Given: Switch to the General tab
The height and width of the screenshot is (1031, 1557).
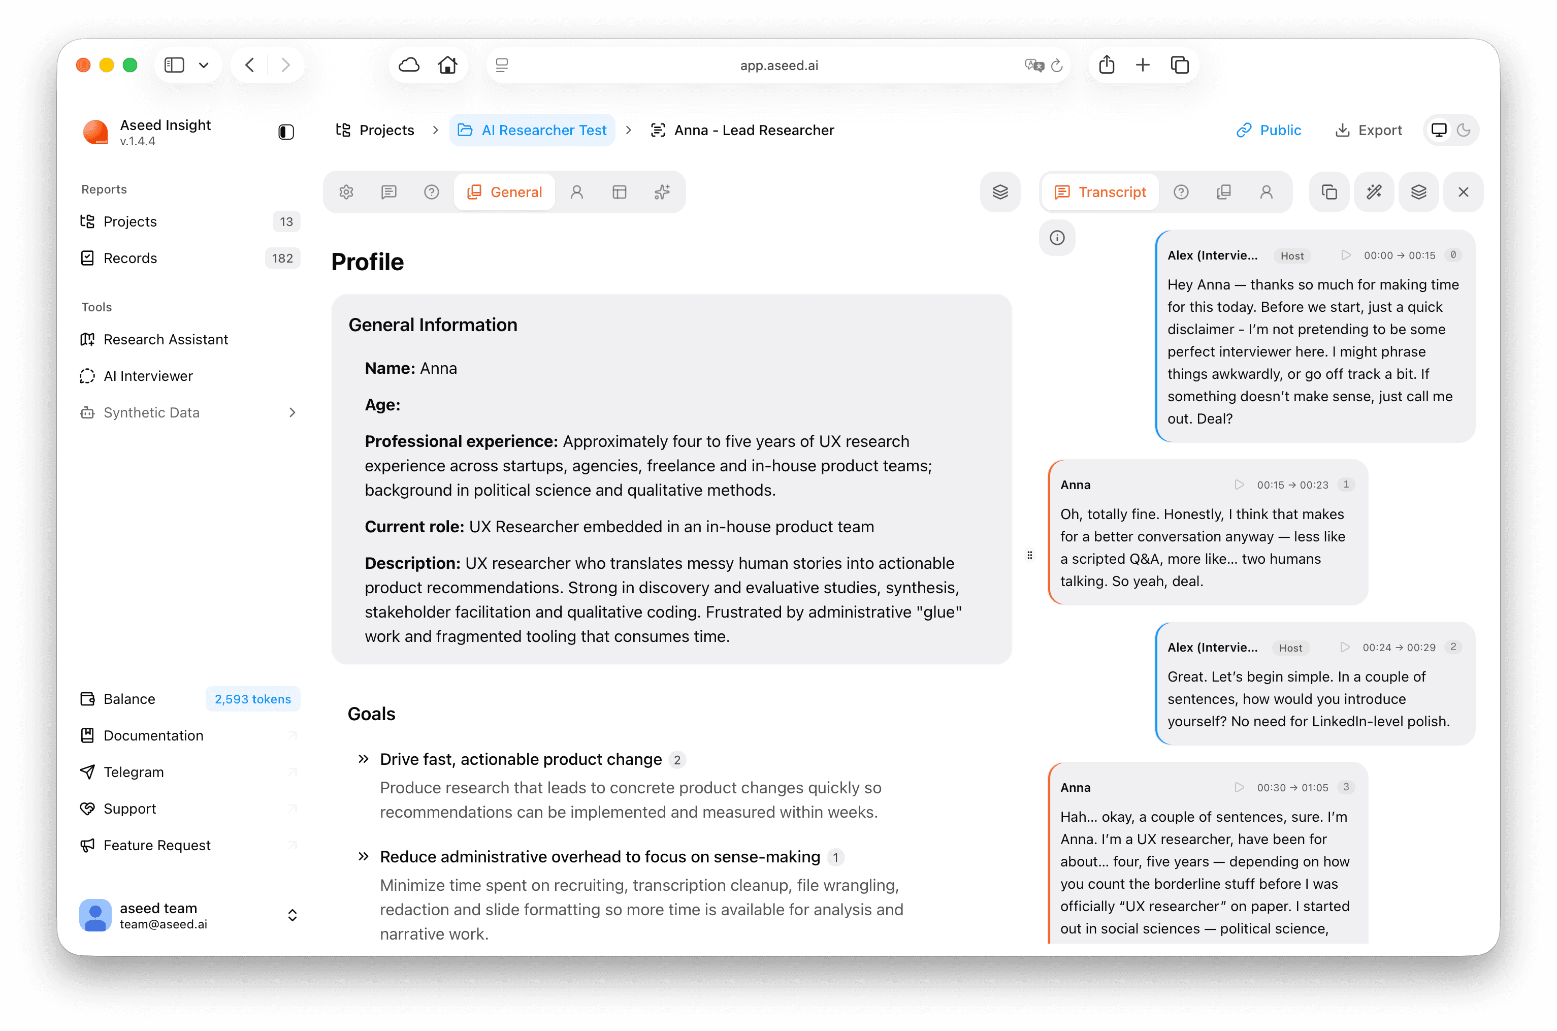Looking at the screenshot, I should pos(504,191).
